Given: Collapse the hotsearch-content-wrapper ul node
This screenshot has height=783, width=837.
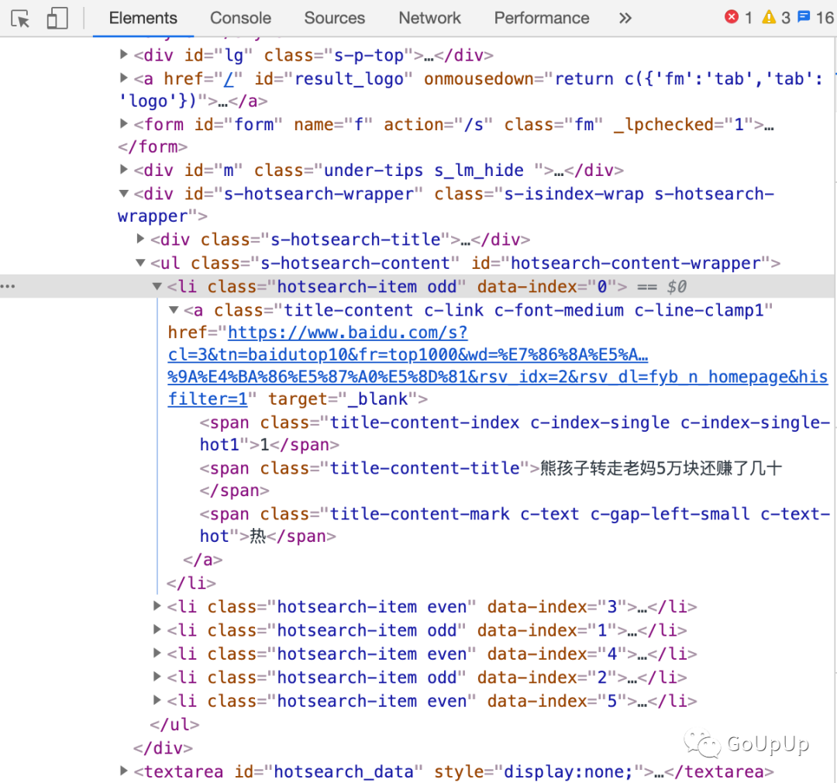Looking at the screenshot, I should coord(140,263).
